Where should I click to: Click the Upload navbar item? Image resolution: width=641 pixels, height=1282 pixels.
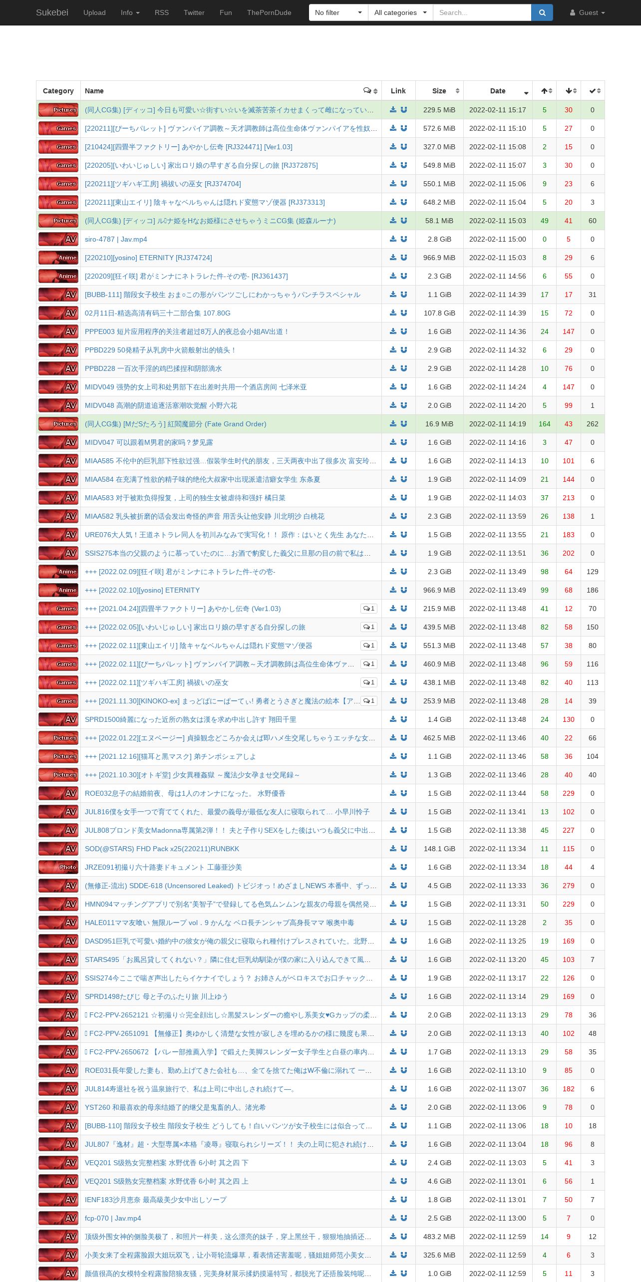(x=94, y=12)
